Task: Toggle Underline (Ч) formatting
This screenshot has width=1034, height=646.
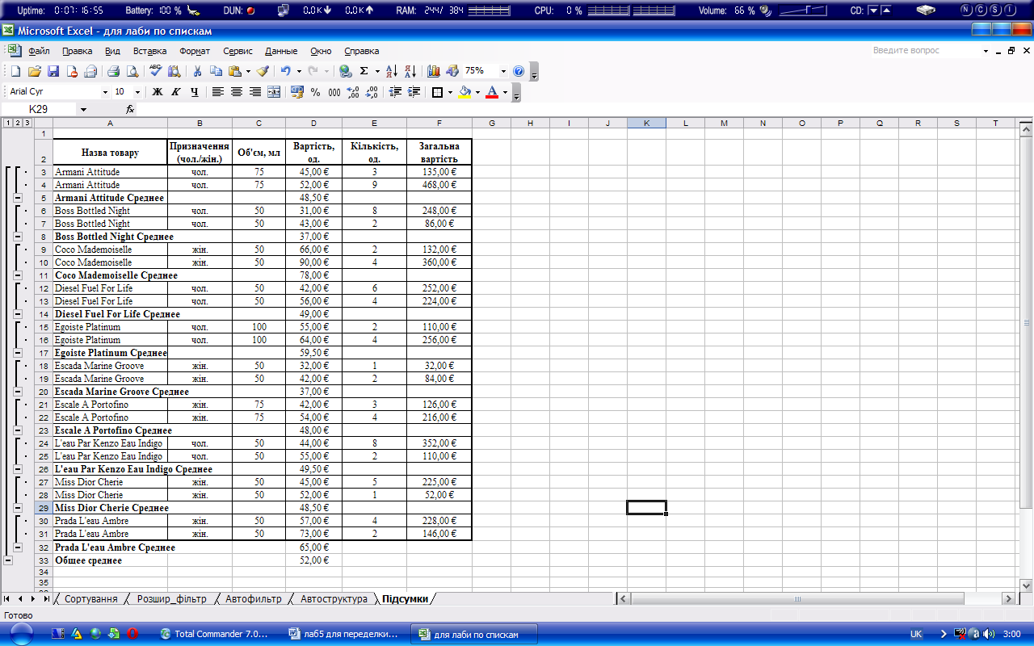Action: tap(195, 92)
